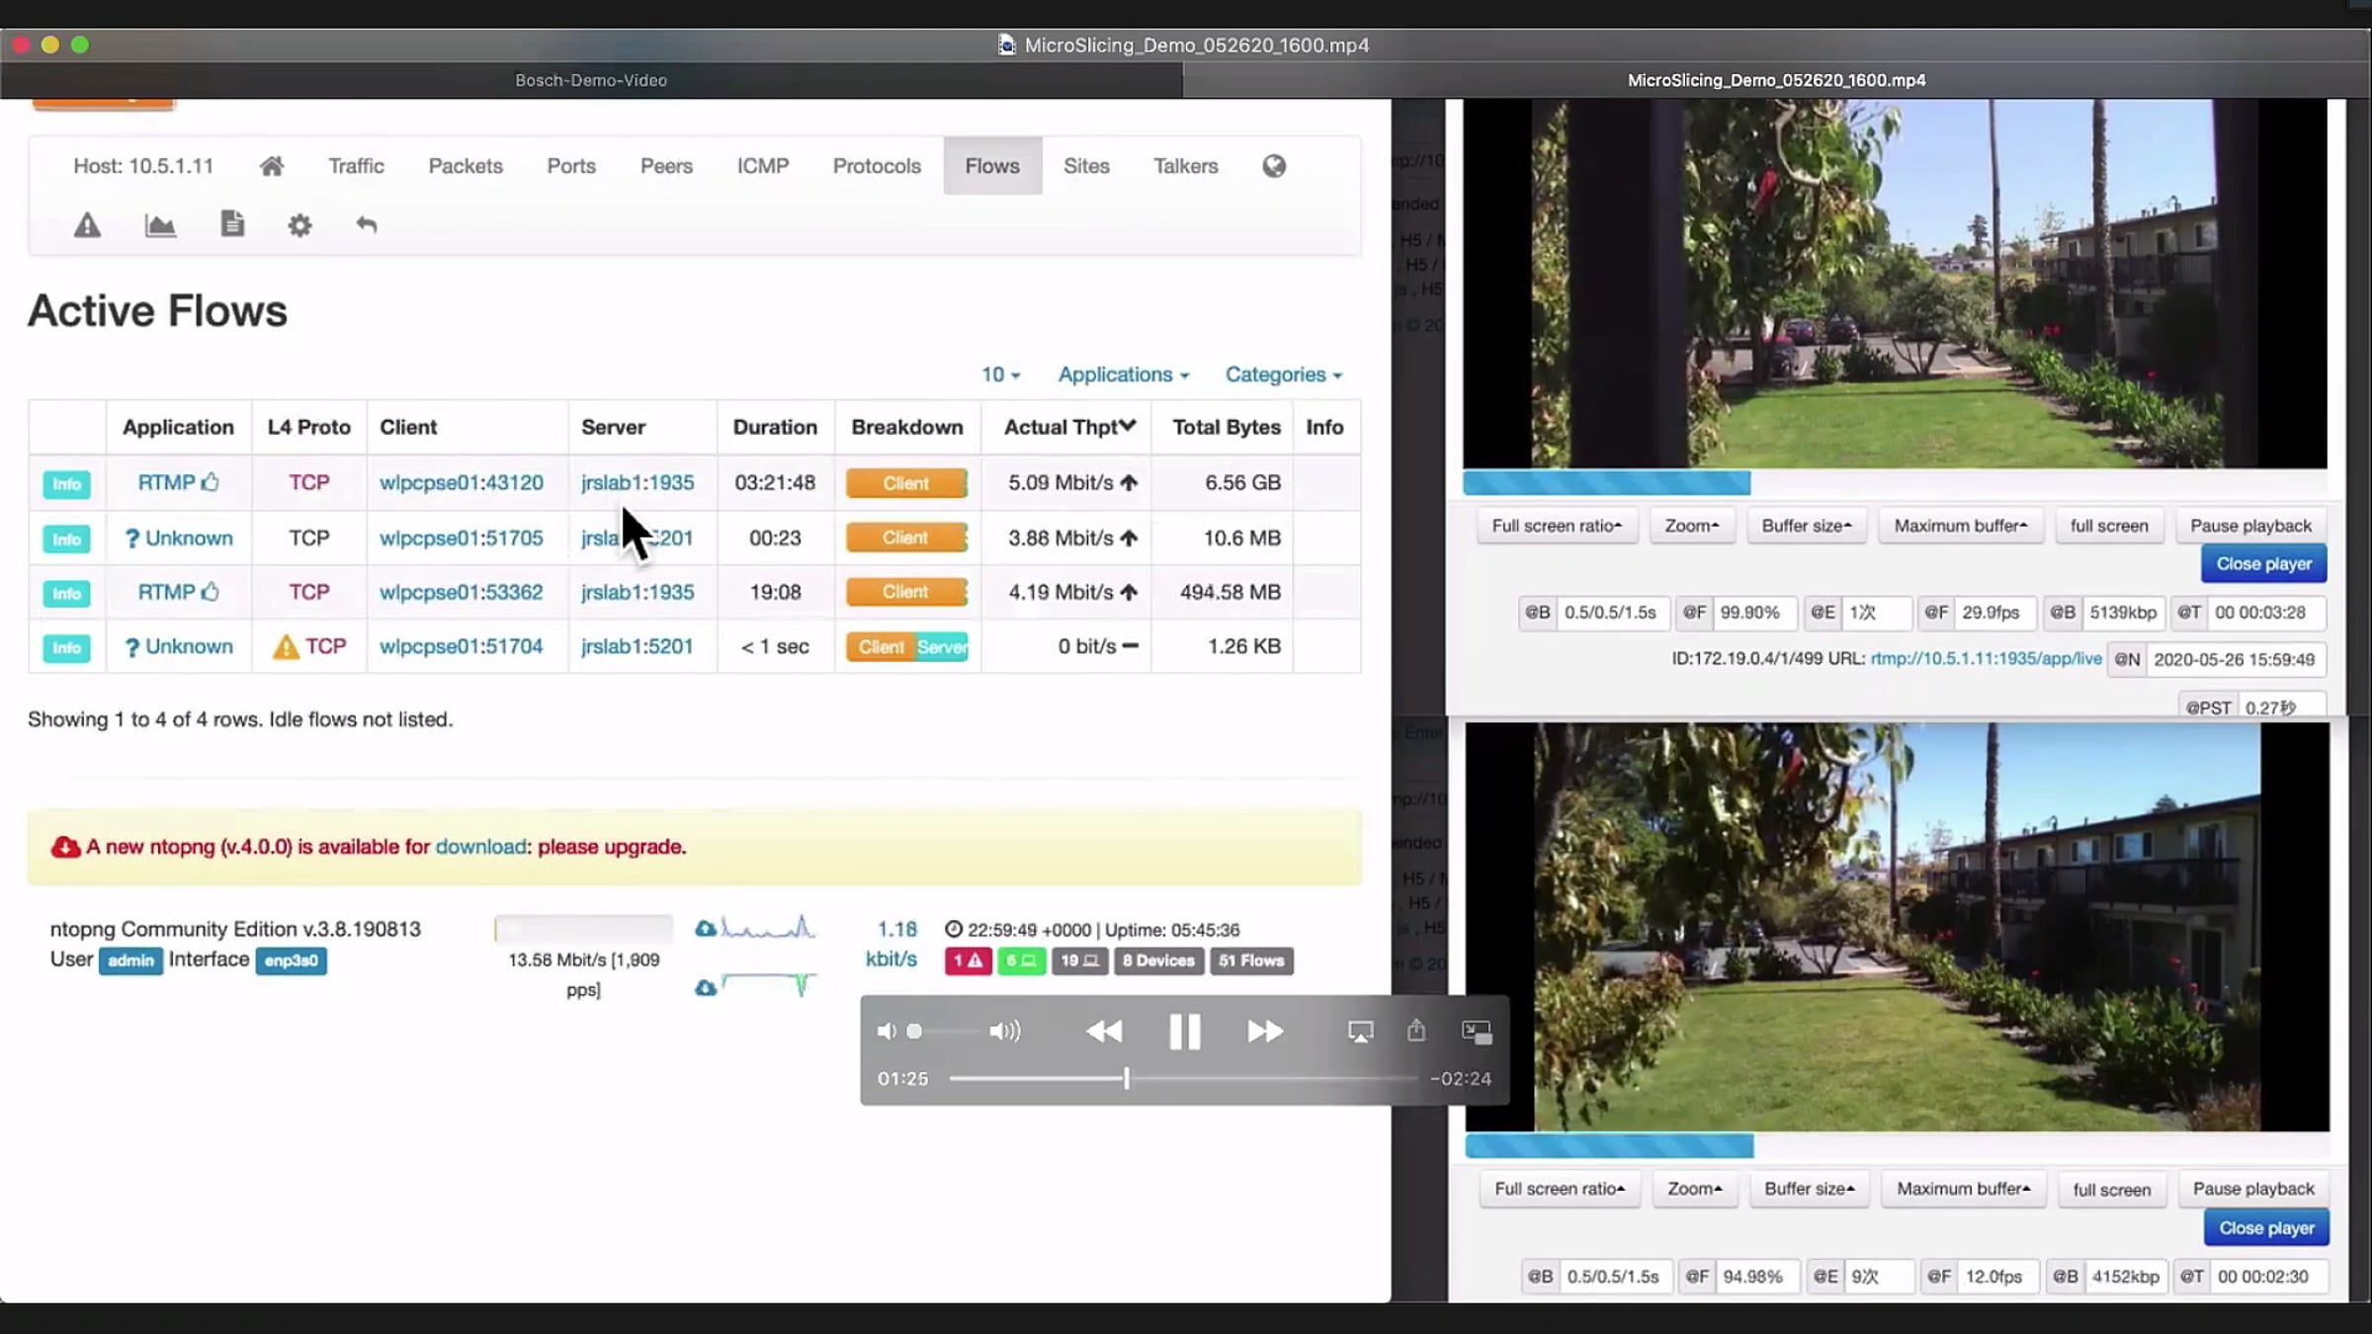
Task: Click the AirPlay icon in the player controls
Action: pos(1360,1032)
